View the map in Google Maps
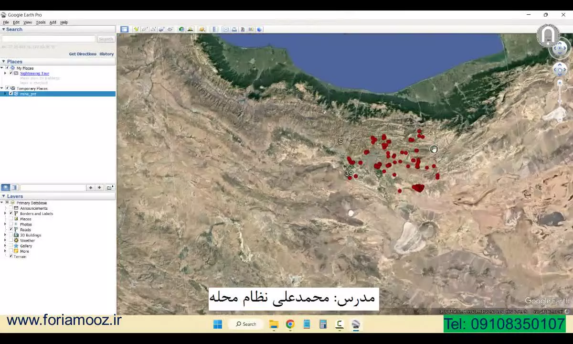The image size is (573, 344). [251, 29]
